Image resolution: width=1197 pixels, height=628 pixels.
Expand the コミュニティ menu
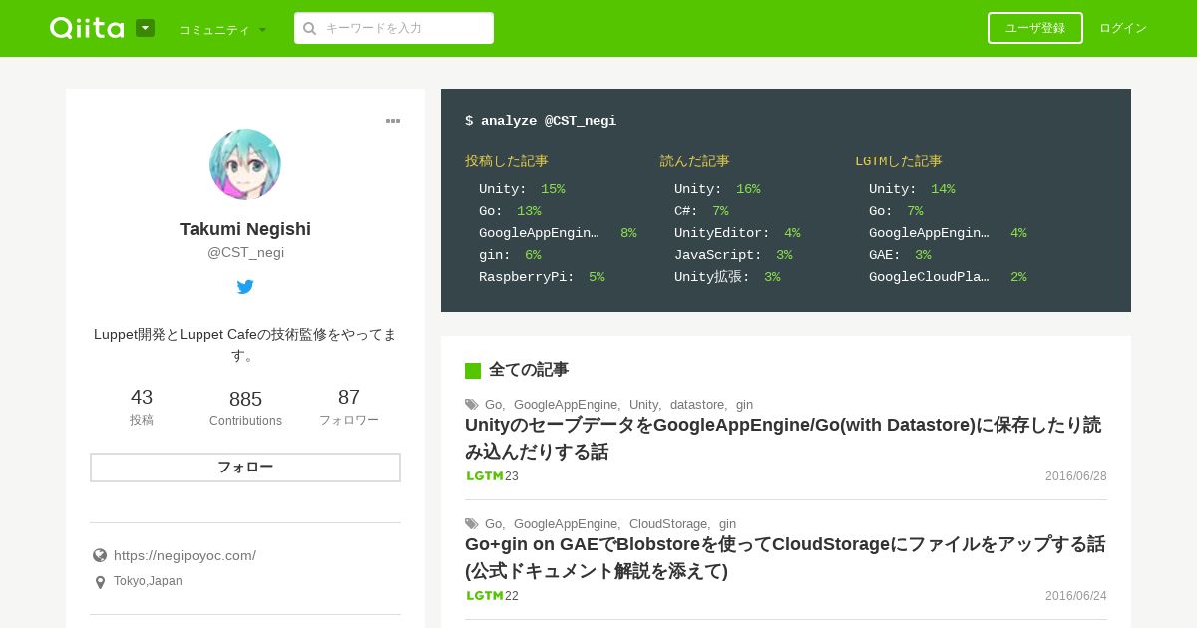click(222, 30)
